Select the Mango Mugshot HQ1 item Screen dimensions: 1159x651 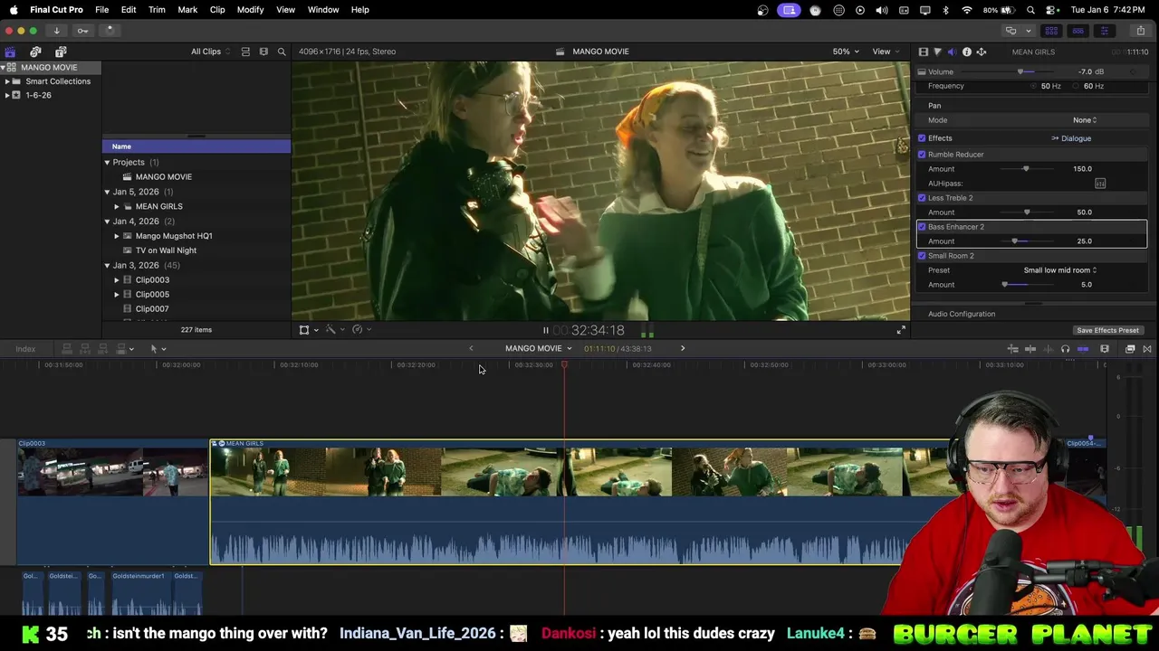click(x=174, y=236)
